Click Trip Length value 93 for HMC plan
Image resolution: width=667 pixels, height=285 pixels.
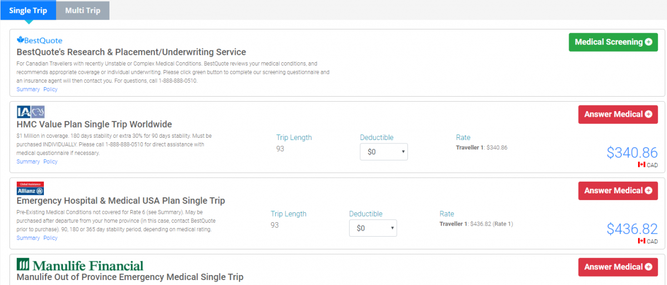(x=280, y=149)
